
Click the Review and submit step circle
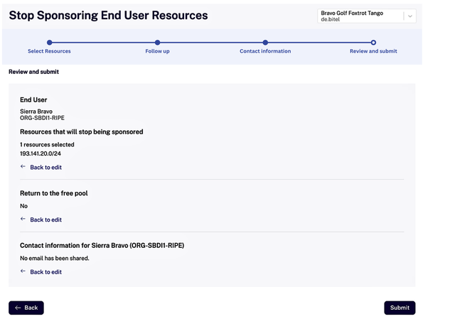point(373,43)
